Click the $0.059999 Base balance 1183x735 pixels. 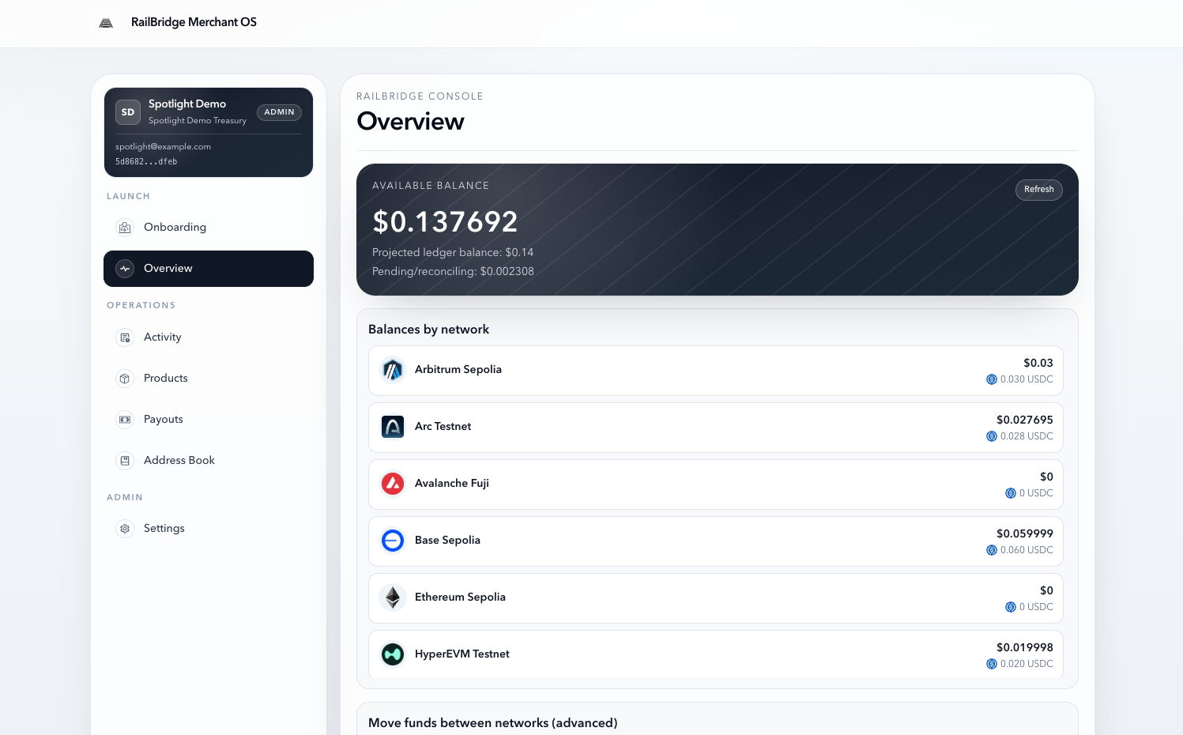click(x=1024, y=534)
